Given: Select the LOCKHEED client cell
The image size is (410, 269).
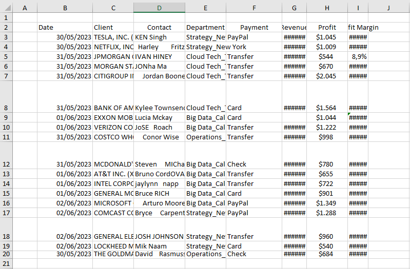Looking at the screenshot, I should click(113, 246).
